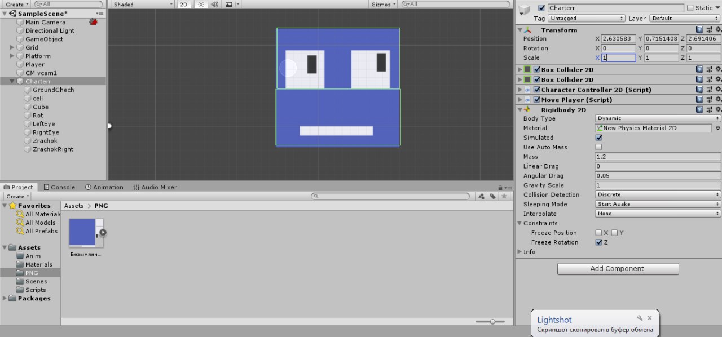
Task: Expand the Grid hierarchy node
Action: [12, 48]
